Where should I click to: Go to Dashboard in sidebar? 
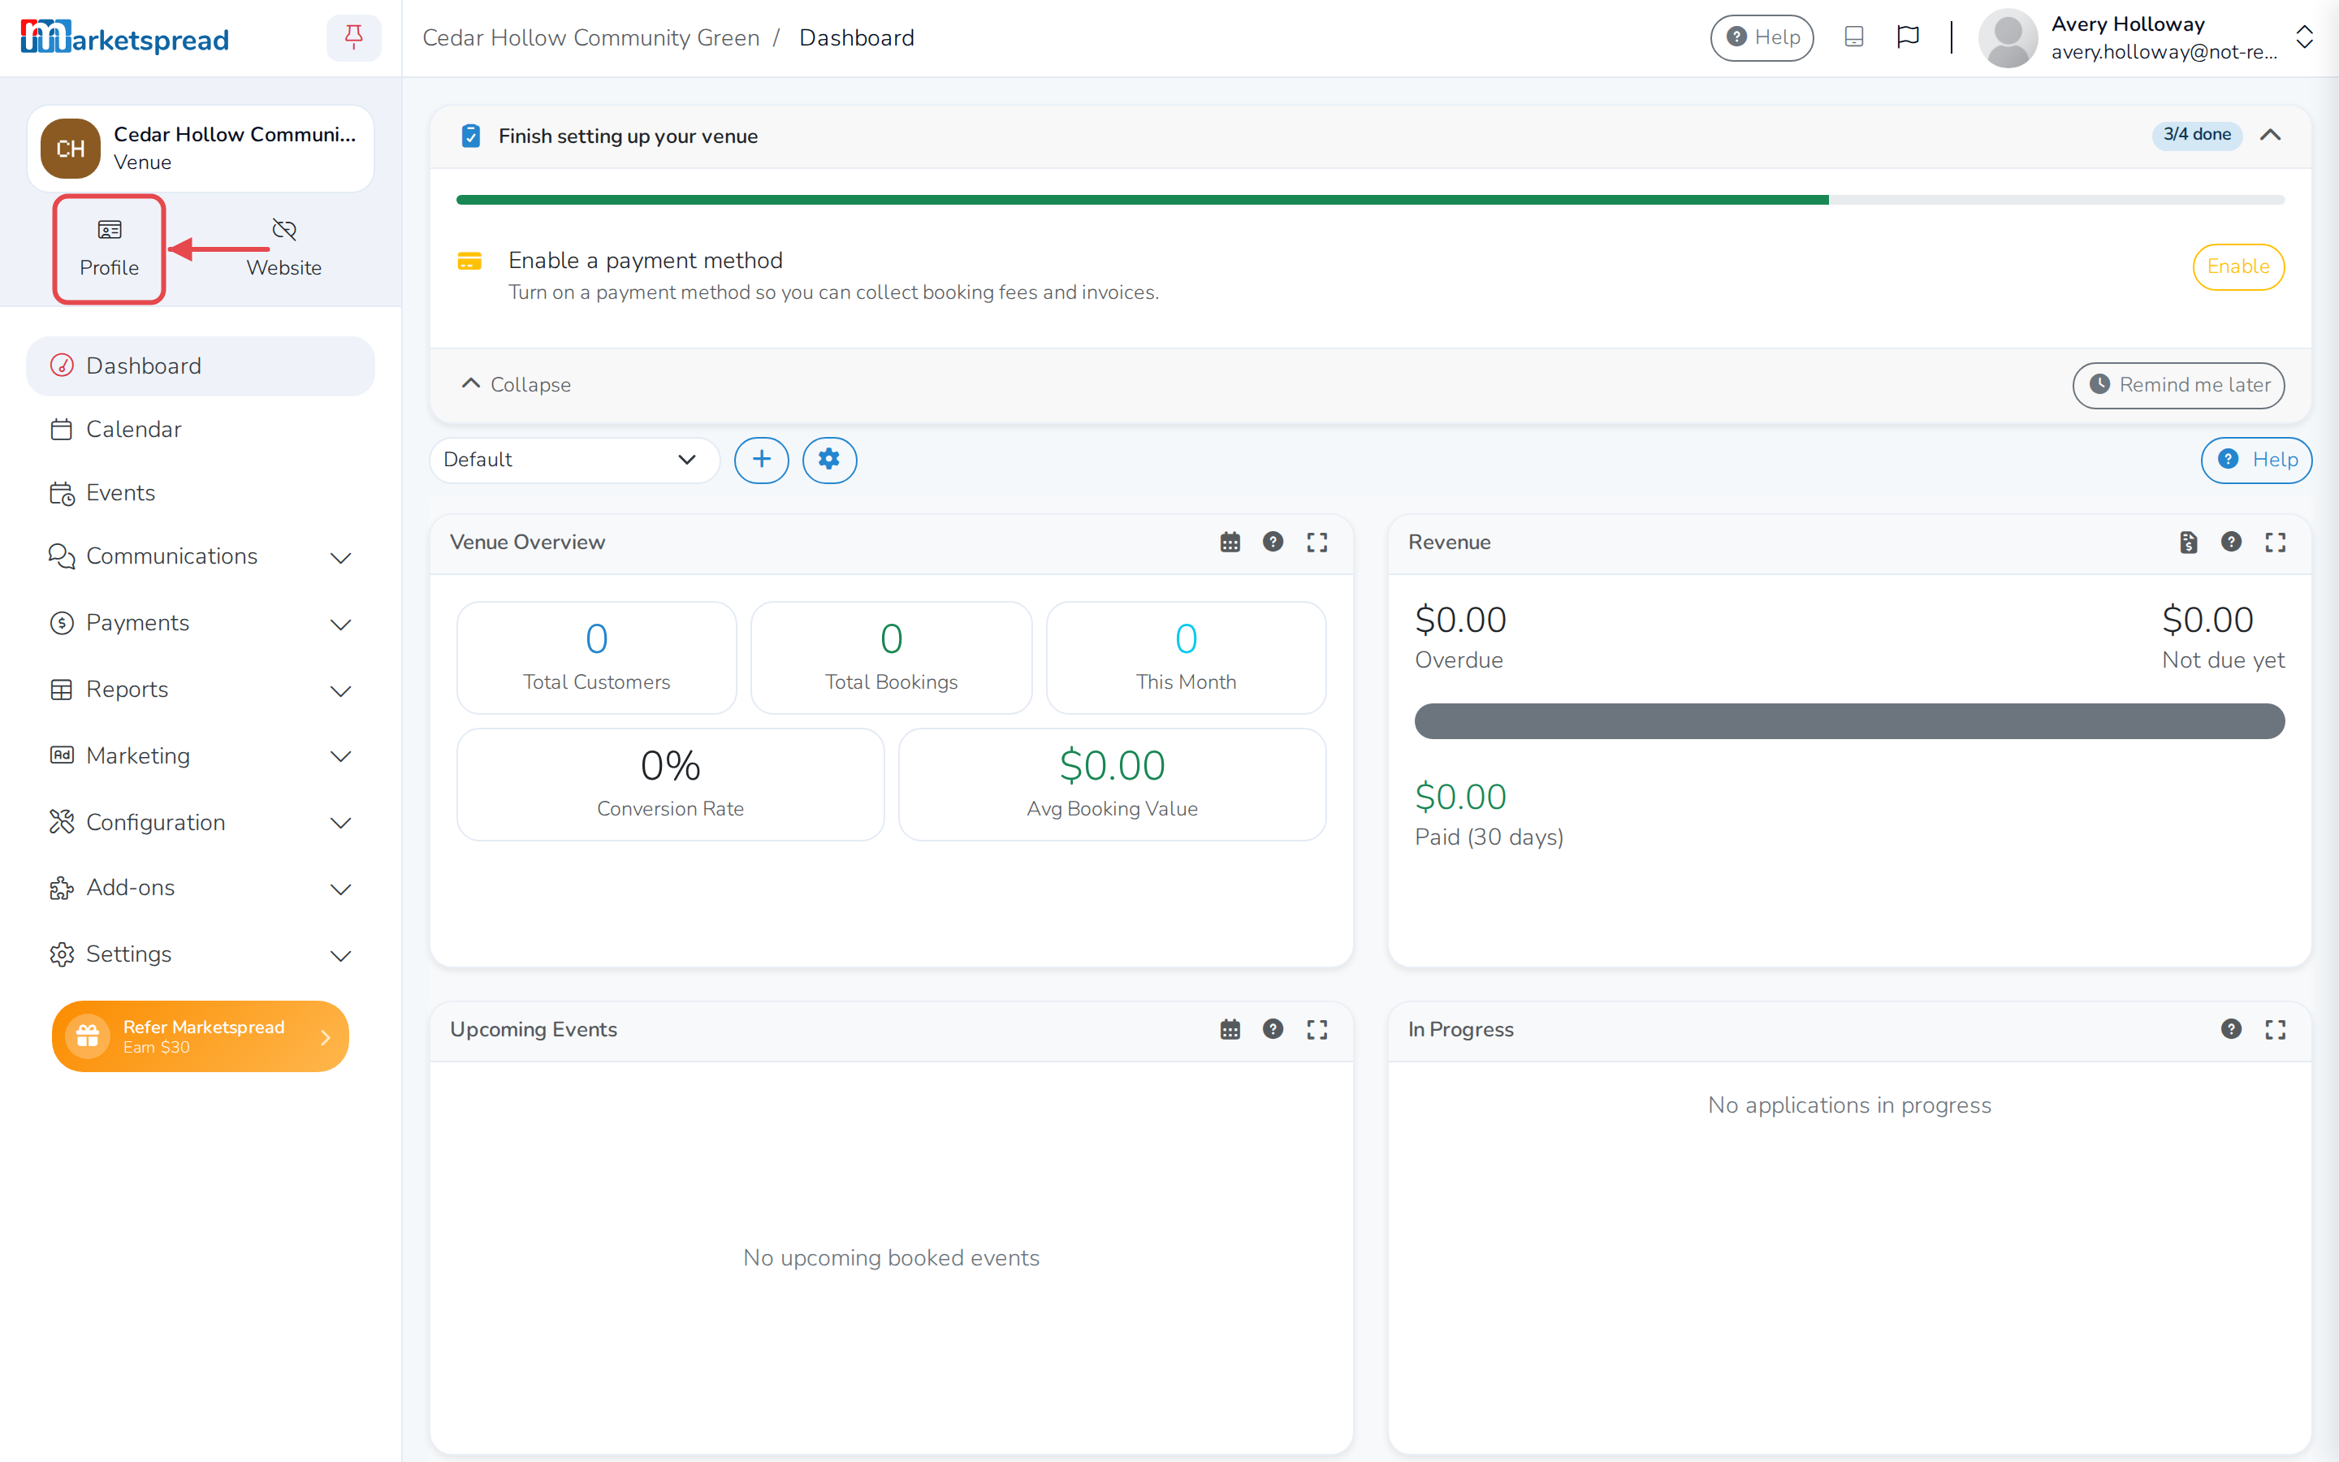[x=200, y=365]
